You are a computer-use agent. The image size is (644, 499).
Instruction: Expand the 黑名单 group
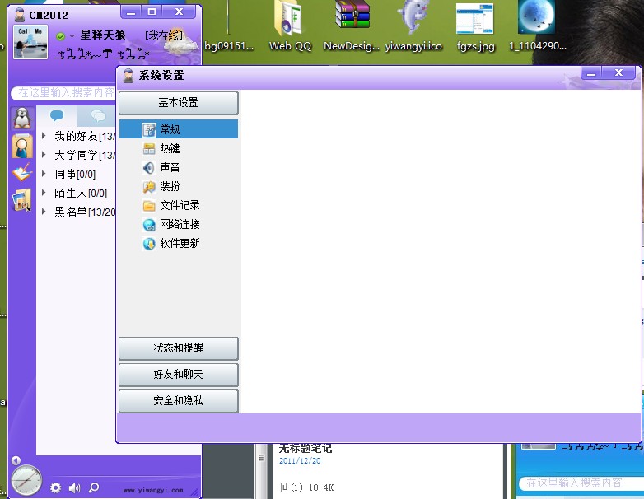pyautogui.click(x=44, y=212)
